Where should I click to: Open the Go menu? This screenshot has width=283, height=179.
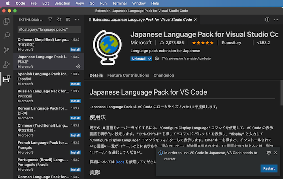click(x=92, y=3)
